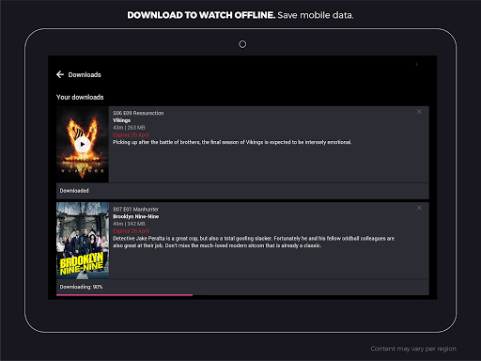481x361 pixels.
Task: Click the tablet camera circle at top
Action: 242,44
